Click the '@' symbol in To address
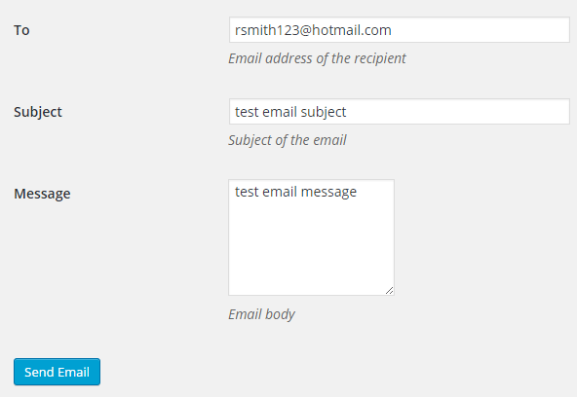 point(306,30)
